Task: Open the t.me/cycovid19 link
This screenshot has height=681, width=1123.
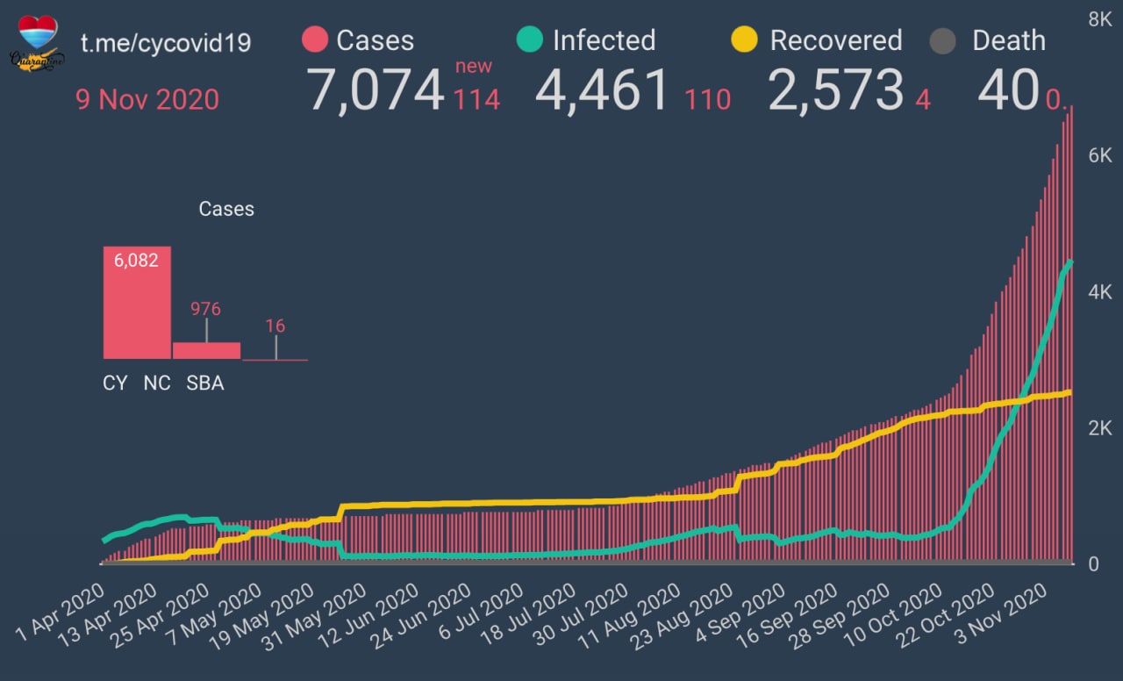Action: tap(166, 42)
